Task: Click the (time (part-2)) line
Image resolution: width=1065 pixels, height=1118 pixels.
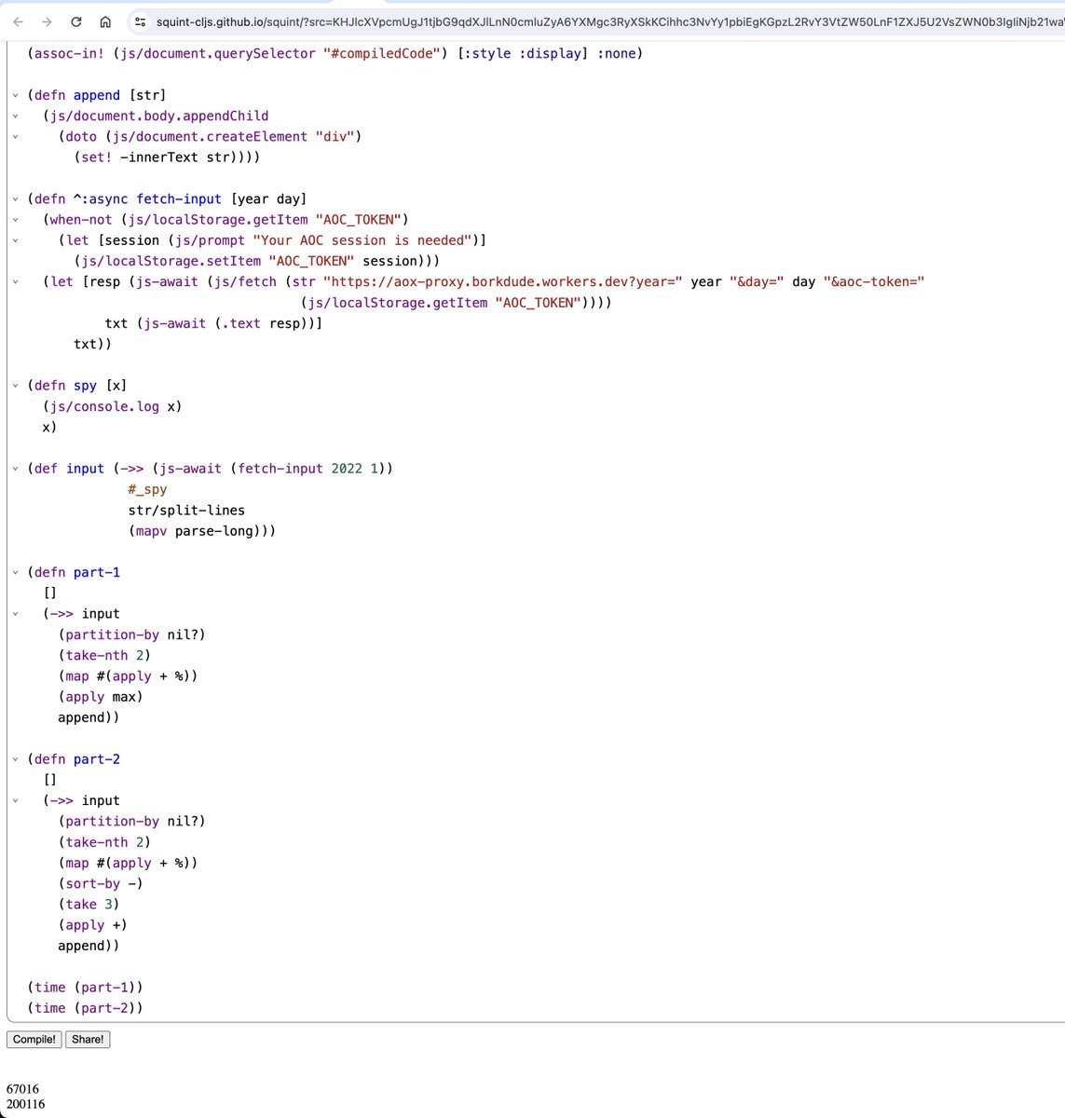Action: (x=85, y=1008)
